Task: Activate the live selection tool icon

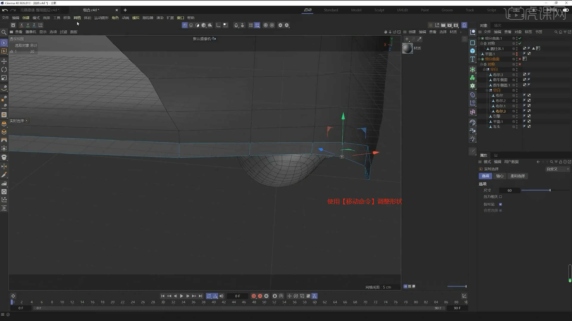Action: pyautogui.click(x=4, y=43)
